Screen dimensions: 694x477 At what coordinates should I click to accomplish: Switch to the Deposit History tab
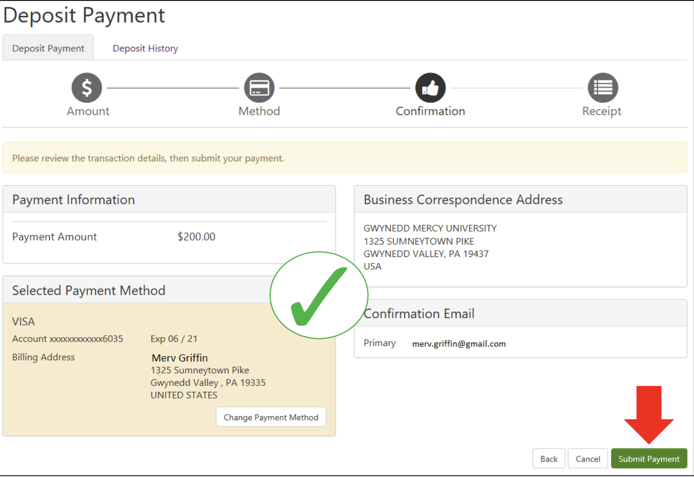(145, 48)
